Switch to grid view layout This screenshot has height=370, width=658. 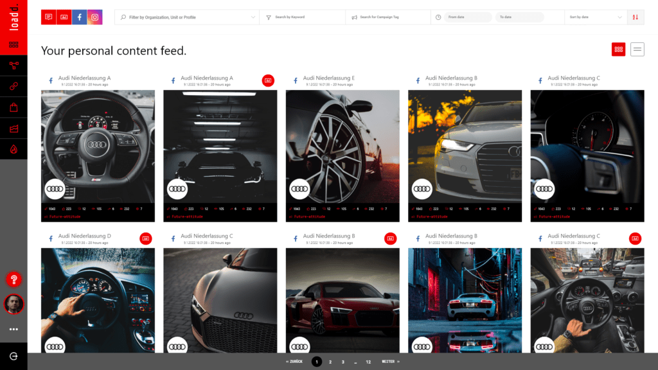click(x=619, y=49)
